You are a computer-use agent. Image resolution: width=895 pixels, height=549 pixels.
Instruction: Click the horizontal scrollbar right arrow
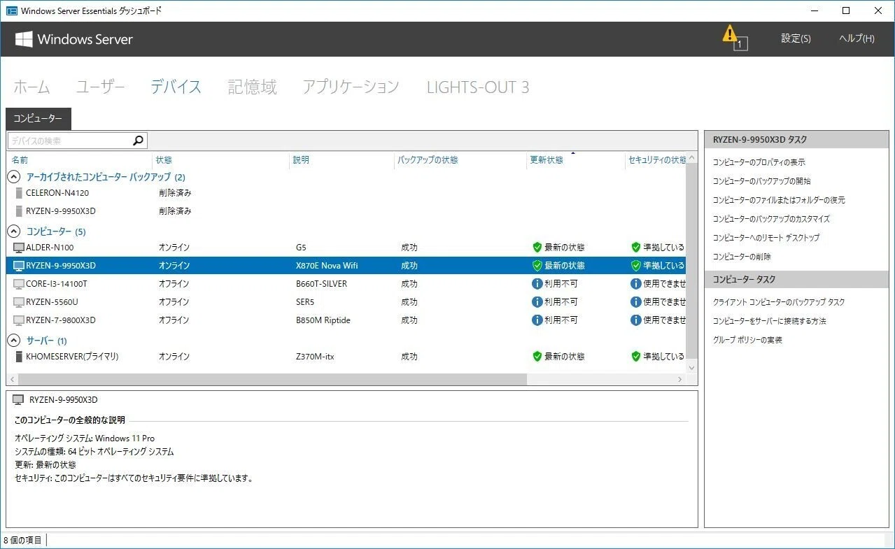679,379
